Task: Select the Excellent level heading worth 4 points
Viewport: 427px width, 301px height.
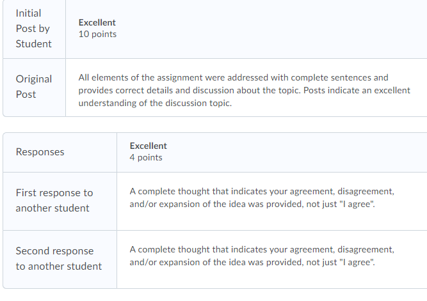Action: (148, 146)
